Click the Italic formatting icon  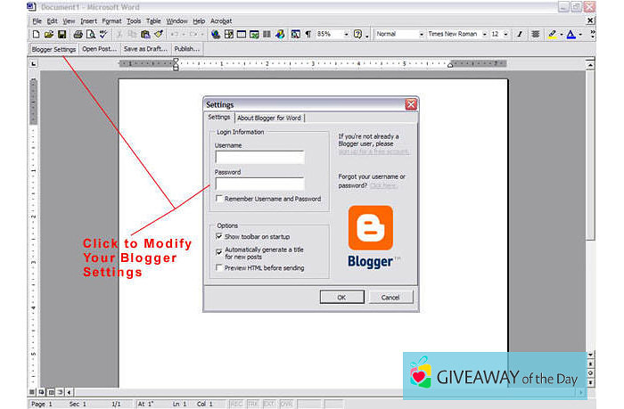tap(520, 34)
